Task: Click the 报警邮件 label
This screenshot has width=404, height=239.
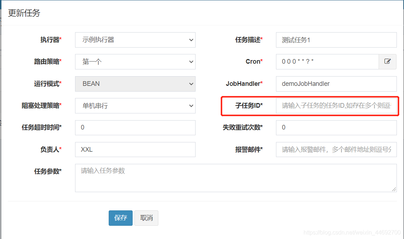Action: pos(249,150)
